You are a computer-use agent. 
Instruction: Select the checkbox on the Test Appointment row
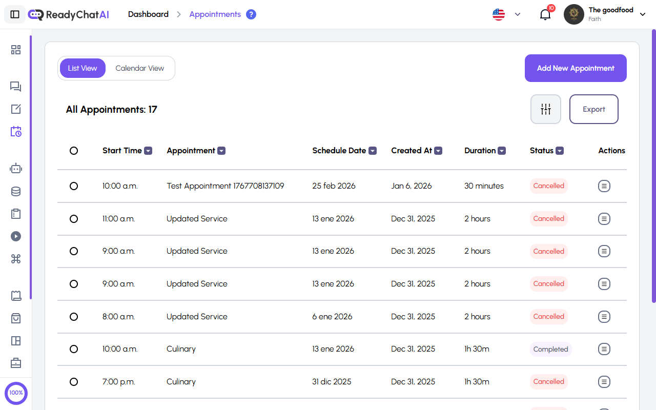(74, 186)
